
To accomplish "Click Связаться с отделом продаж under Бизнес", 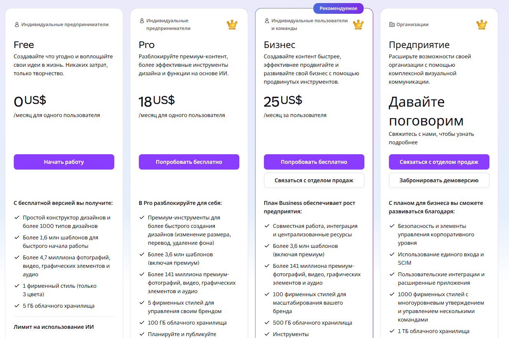I will pos(314,180).
